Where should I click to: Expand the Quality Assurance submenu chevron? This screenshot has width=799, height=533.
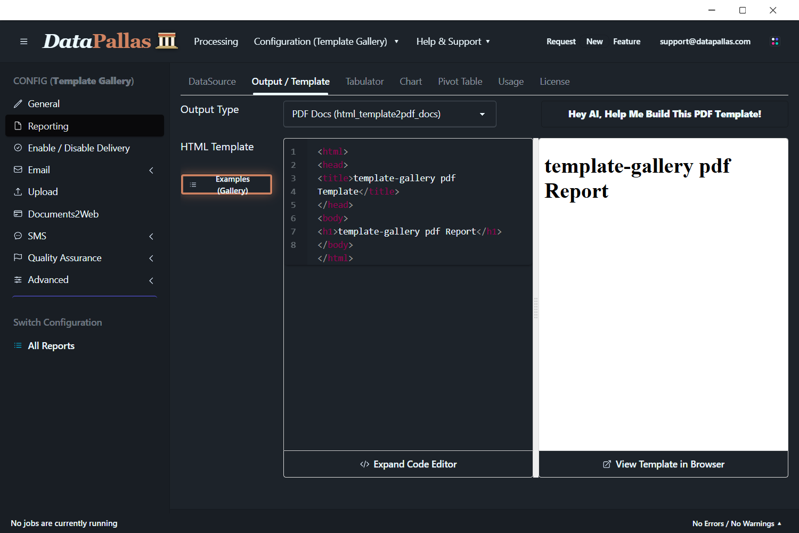(151, 259)
